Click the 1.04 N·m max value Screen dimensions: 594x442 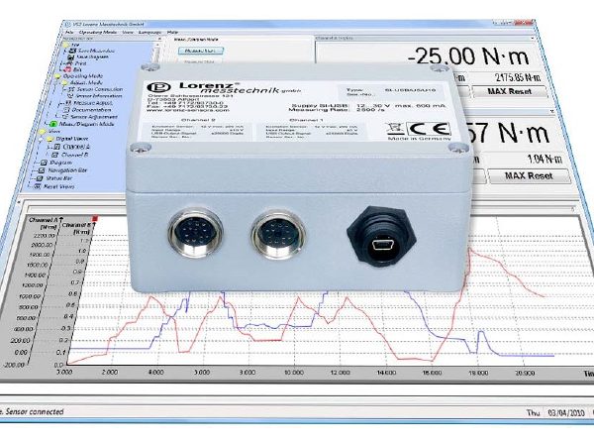[x=545, y=160]
